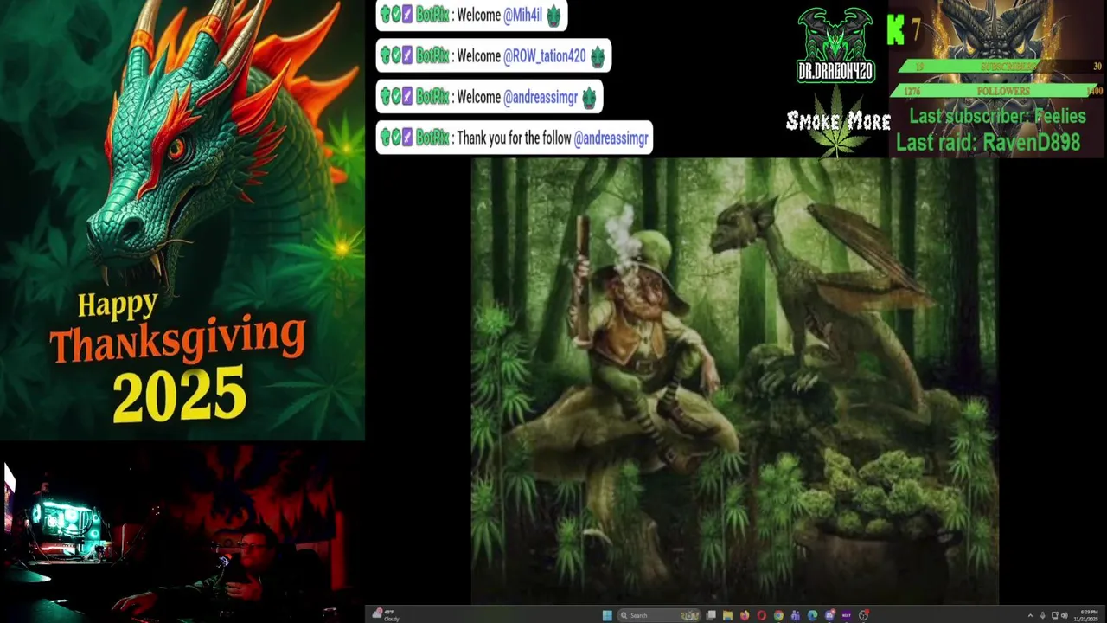Click the leprechaun and dragon forest picture

[x=734, y=381]
